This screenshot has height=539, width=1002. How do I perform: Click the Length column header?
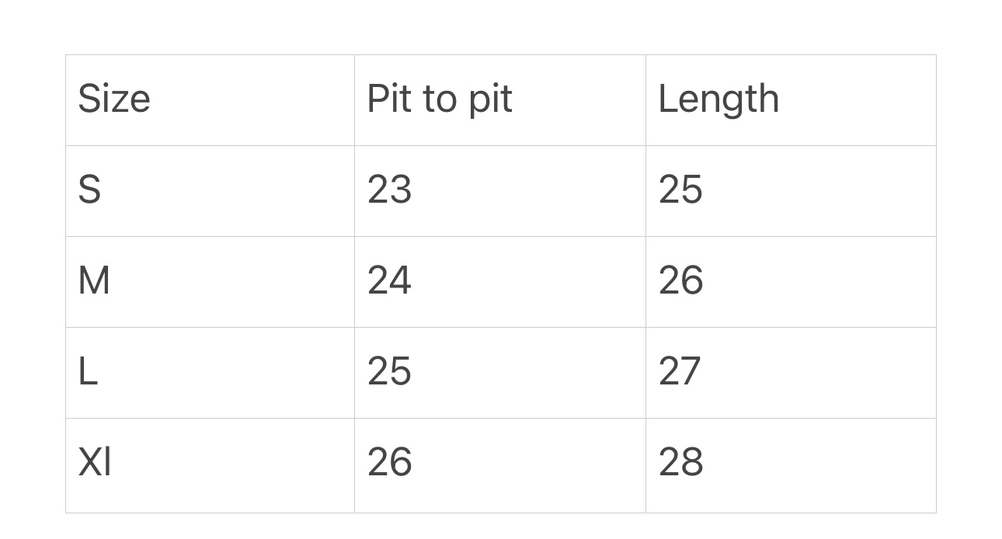click(718, 99)
